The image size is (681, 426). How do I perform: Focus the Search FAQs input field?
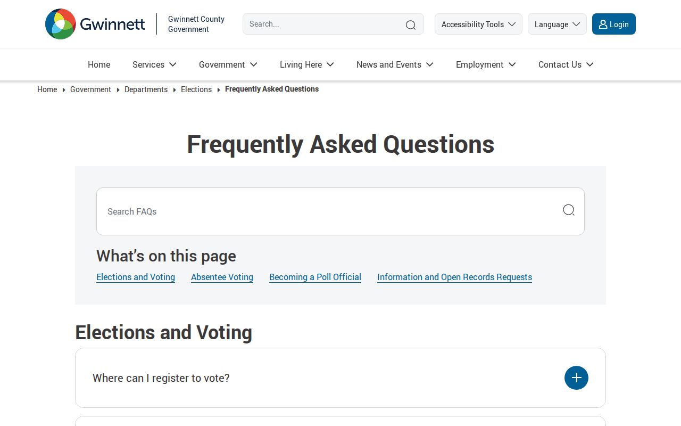coord(340,211)
